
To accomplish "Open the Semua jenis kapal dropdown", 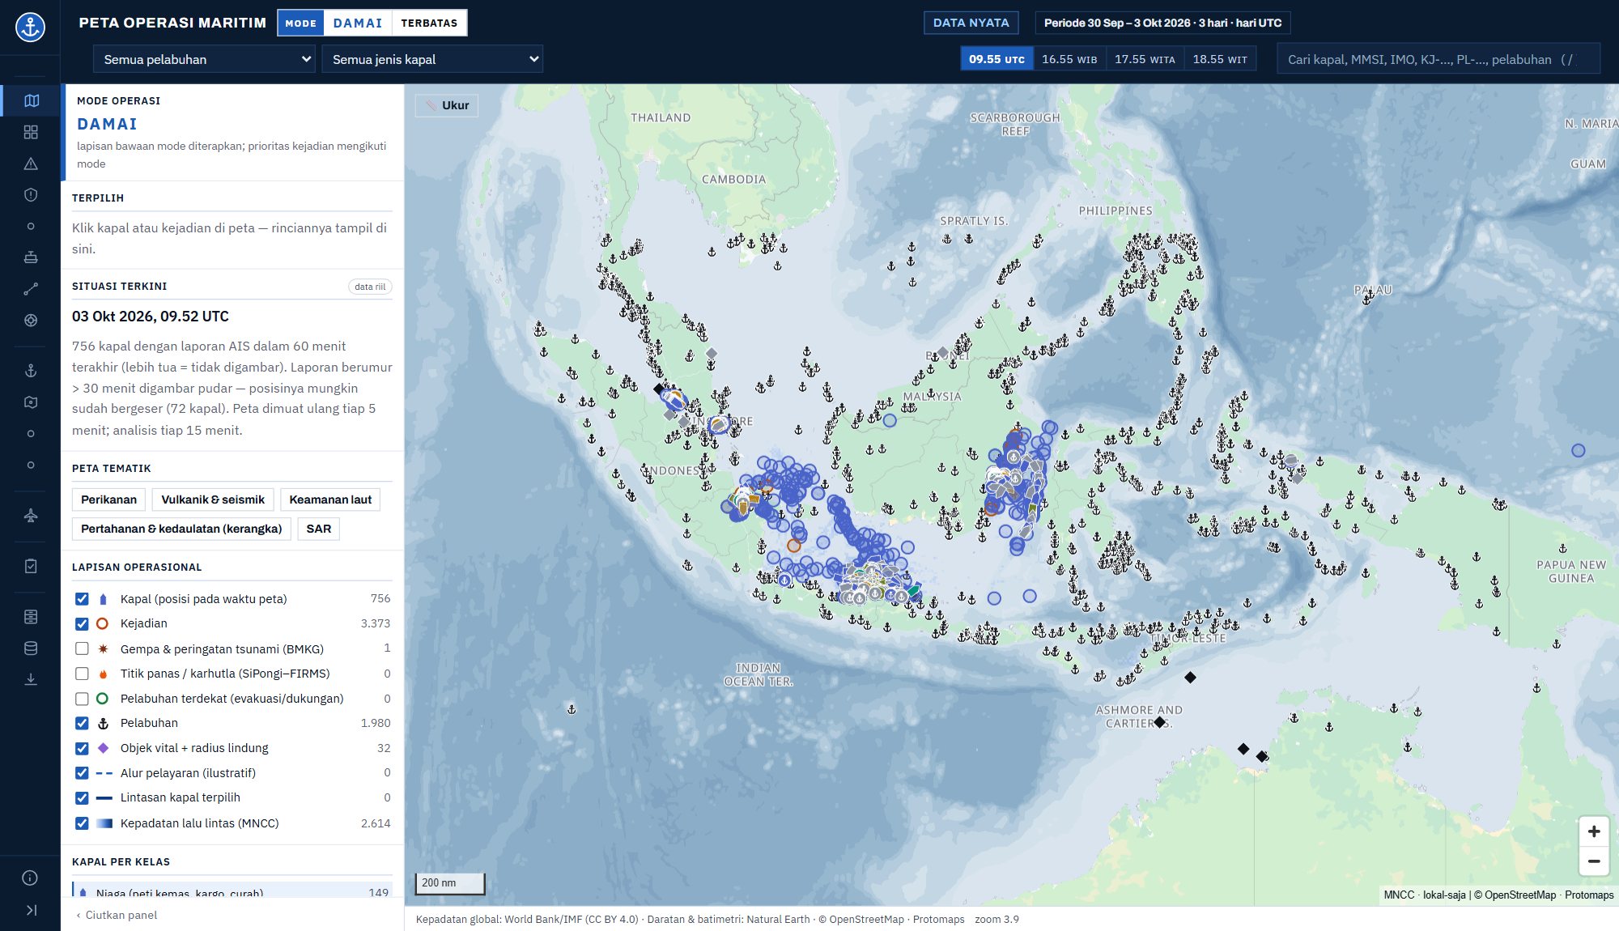I will [432, 59].
